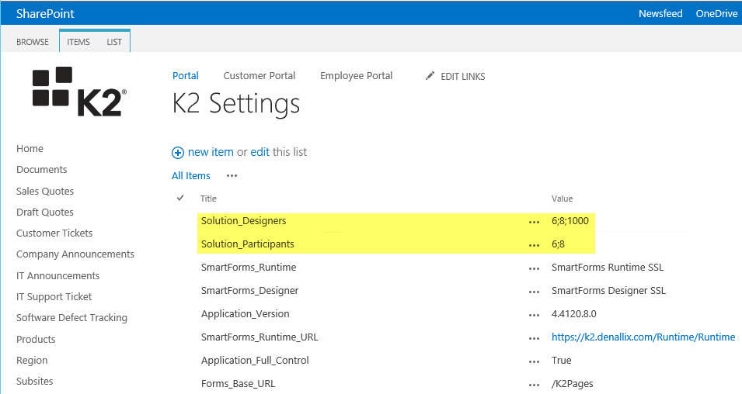
Task: Click the SmartForms_Runtime_URL title
Action: [x=260, y=337]
